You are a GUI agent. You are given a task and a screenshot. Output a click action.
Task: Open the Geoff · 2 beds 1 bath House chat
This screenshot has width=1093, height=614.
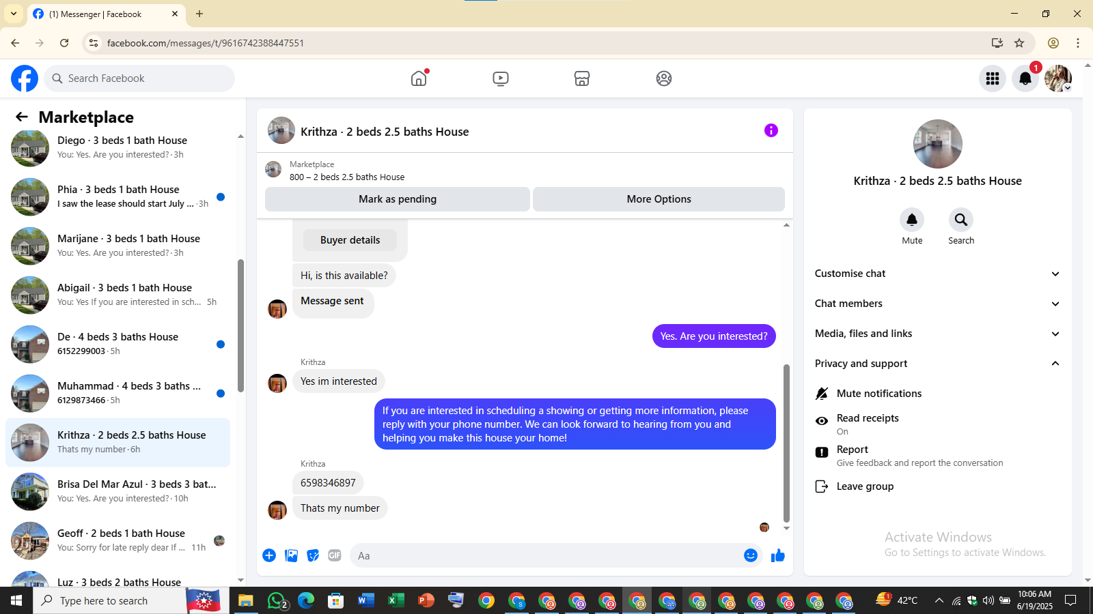pos(117,540)
